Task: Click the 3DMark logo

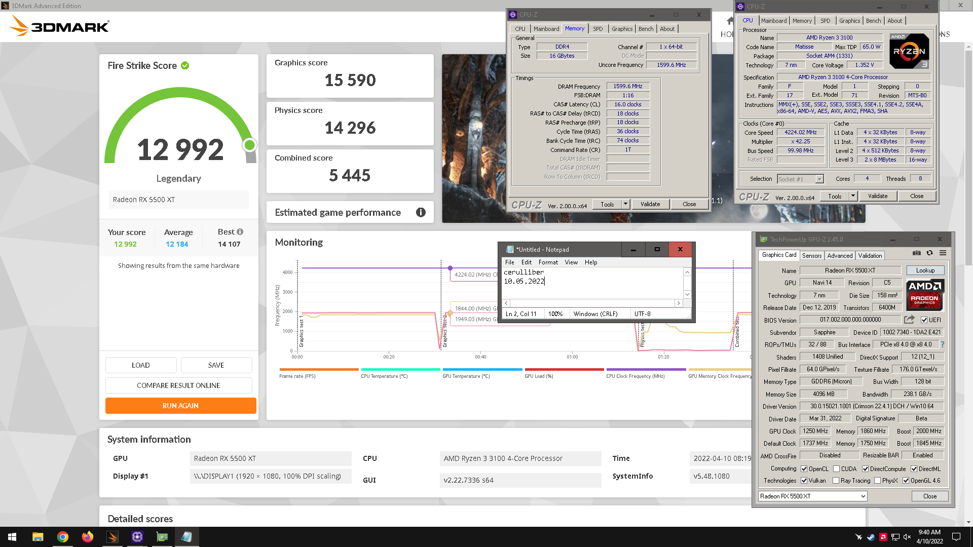Action: click(x=59, y=26)
